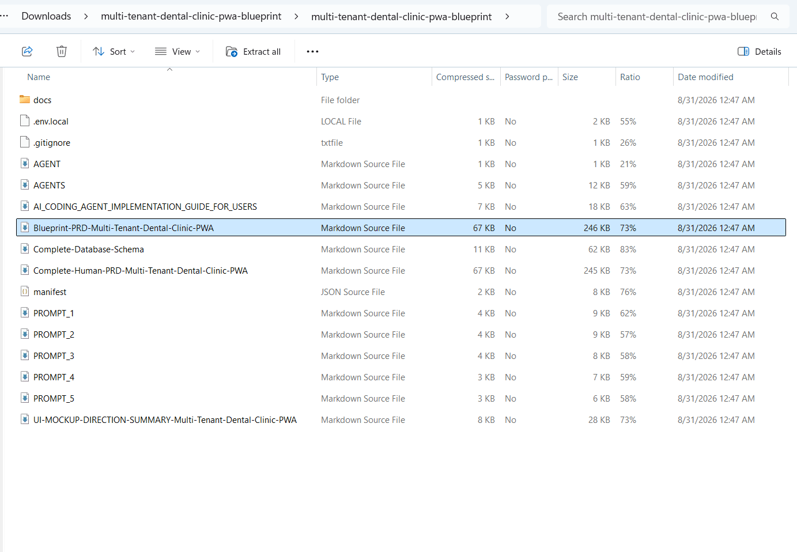Open the See more ellipsis menu
The width and height of the screenshot is (797, 552).
[312, 51]
